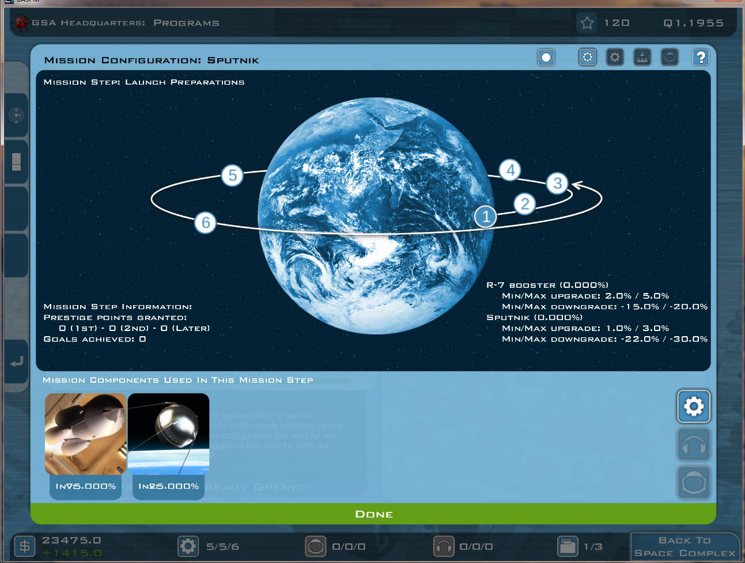Click the 'GSA Headquarters: Programs' header text
This screenshot has width=745, height=563.
[126, 23]
